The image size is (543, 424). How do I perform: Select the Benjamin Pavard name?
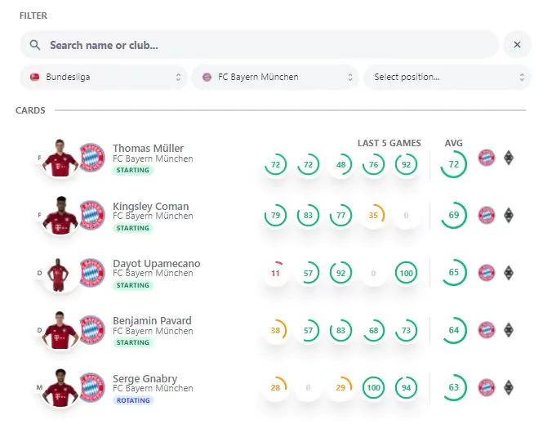152,321
